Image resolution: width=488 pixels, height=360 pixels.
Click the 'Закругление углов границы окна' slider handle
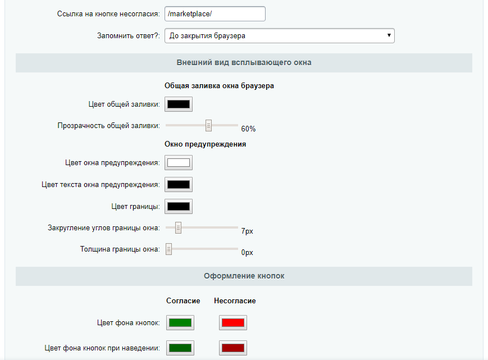point(178,227)
